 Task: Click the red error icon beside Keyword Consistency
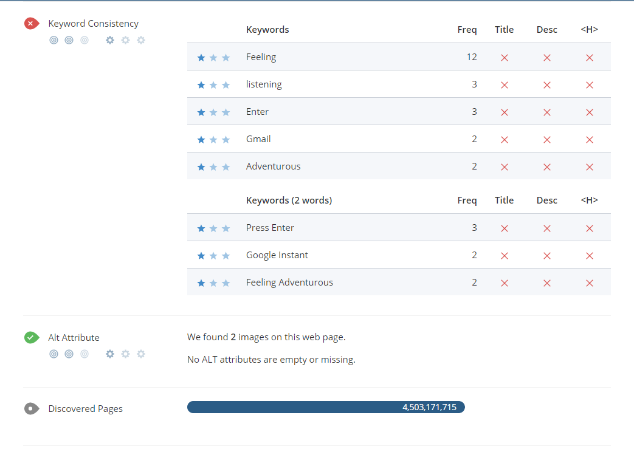coord(32,24)
